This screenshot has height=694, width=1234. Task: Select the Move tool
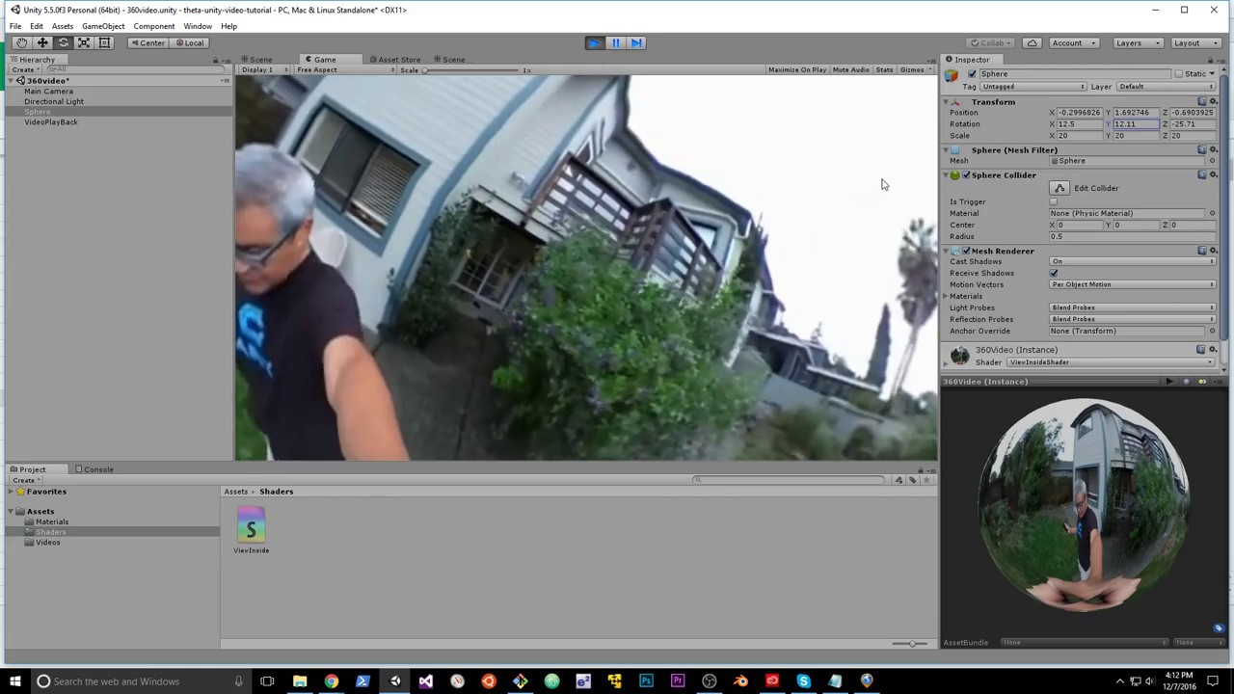point(42,42)
